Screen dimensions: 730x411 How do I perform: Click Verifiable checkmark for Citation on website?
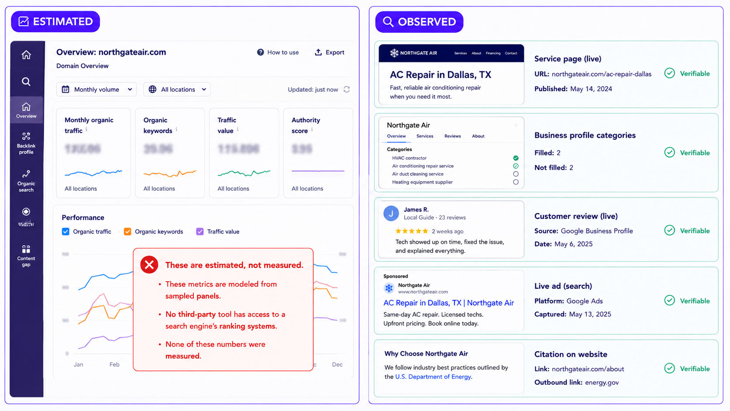coord(669,369)
